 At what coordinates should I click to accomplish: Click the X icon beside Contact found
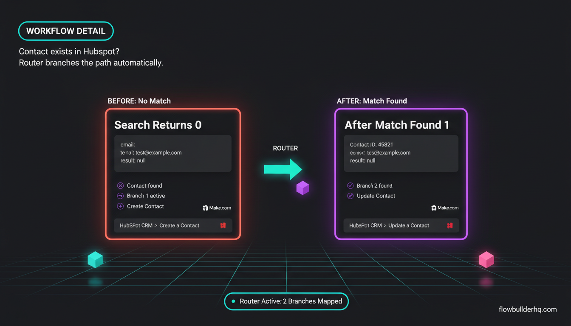120,185
